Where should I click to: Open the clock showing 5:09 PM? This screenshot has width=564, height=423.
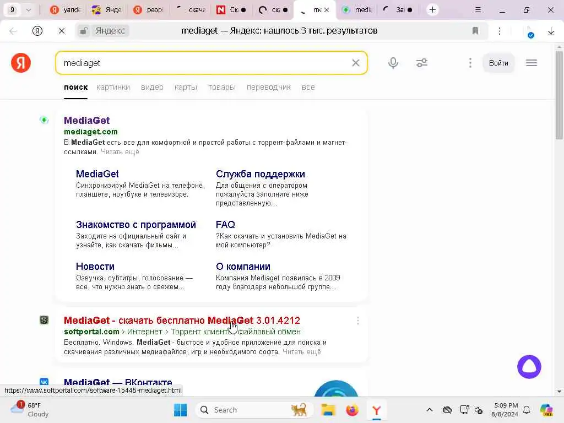pos(506,410)
